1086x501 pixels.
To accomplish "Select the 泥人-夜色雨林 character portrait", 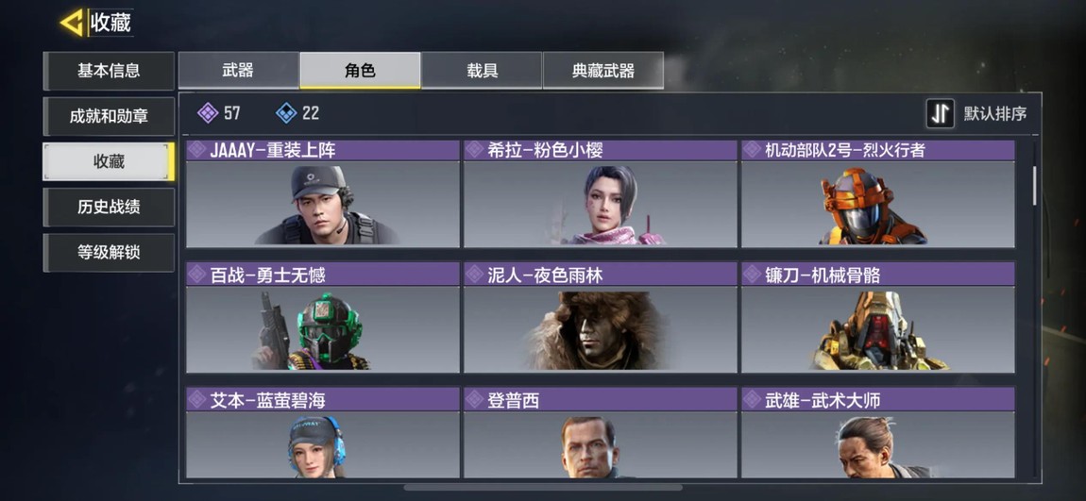I will (x=600, y=328).
